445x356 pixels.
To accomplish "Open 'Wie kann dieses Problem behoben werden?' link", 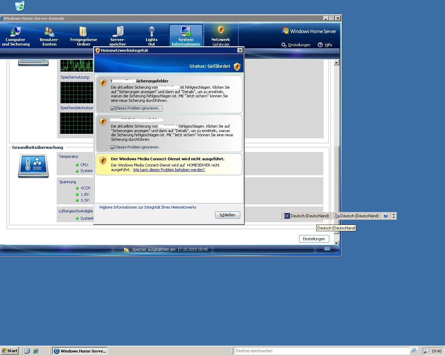I will (169, 170).
